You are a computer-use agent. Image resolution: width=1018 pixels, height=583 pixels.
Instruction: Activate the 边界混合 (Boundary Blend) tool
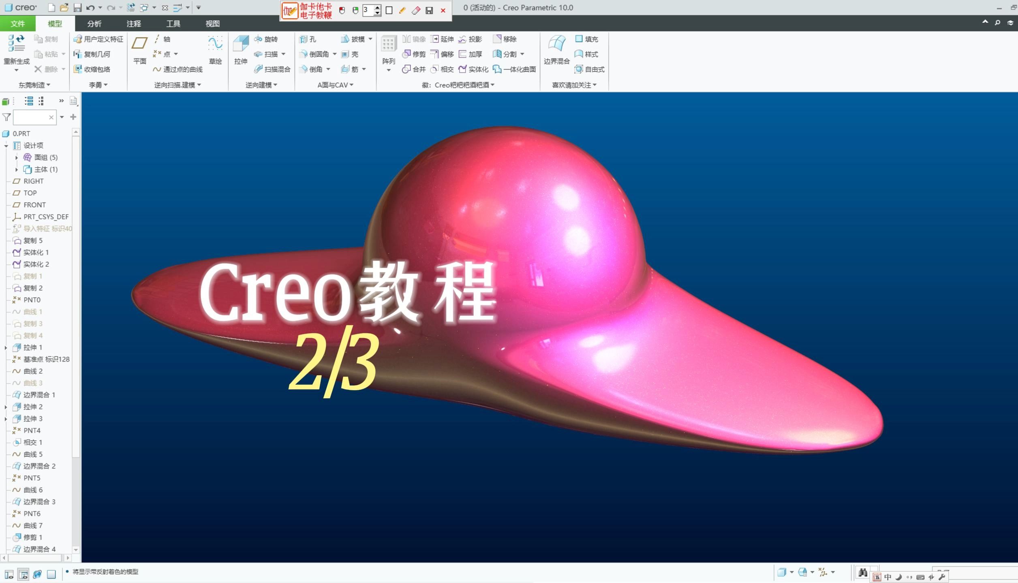coord(557,48)
